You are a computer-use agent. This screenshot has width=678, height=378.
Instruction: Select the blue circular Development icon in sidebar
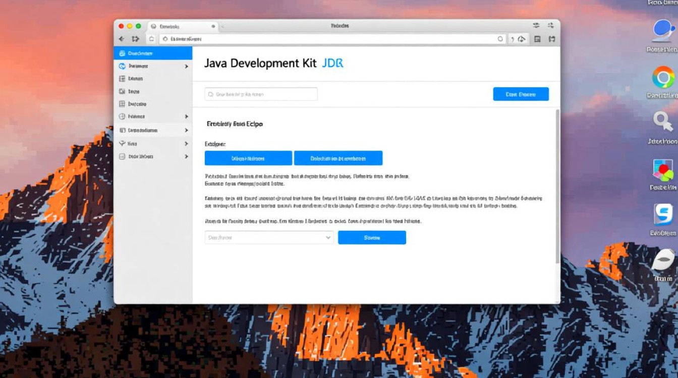point(122,66)
